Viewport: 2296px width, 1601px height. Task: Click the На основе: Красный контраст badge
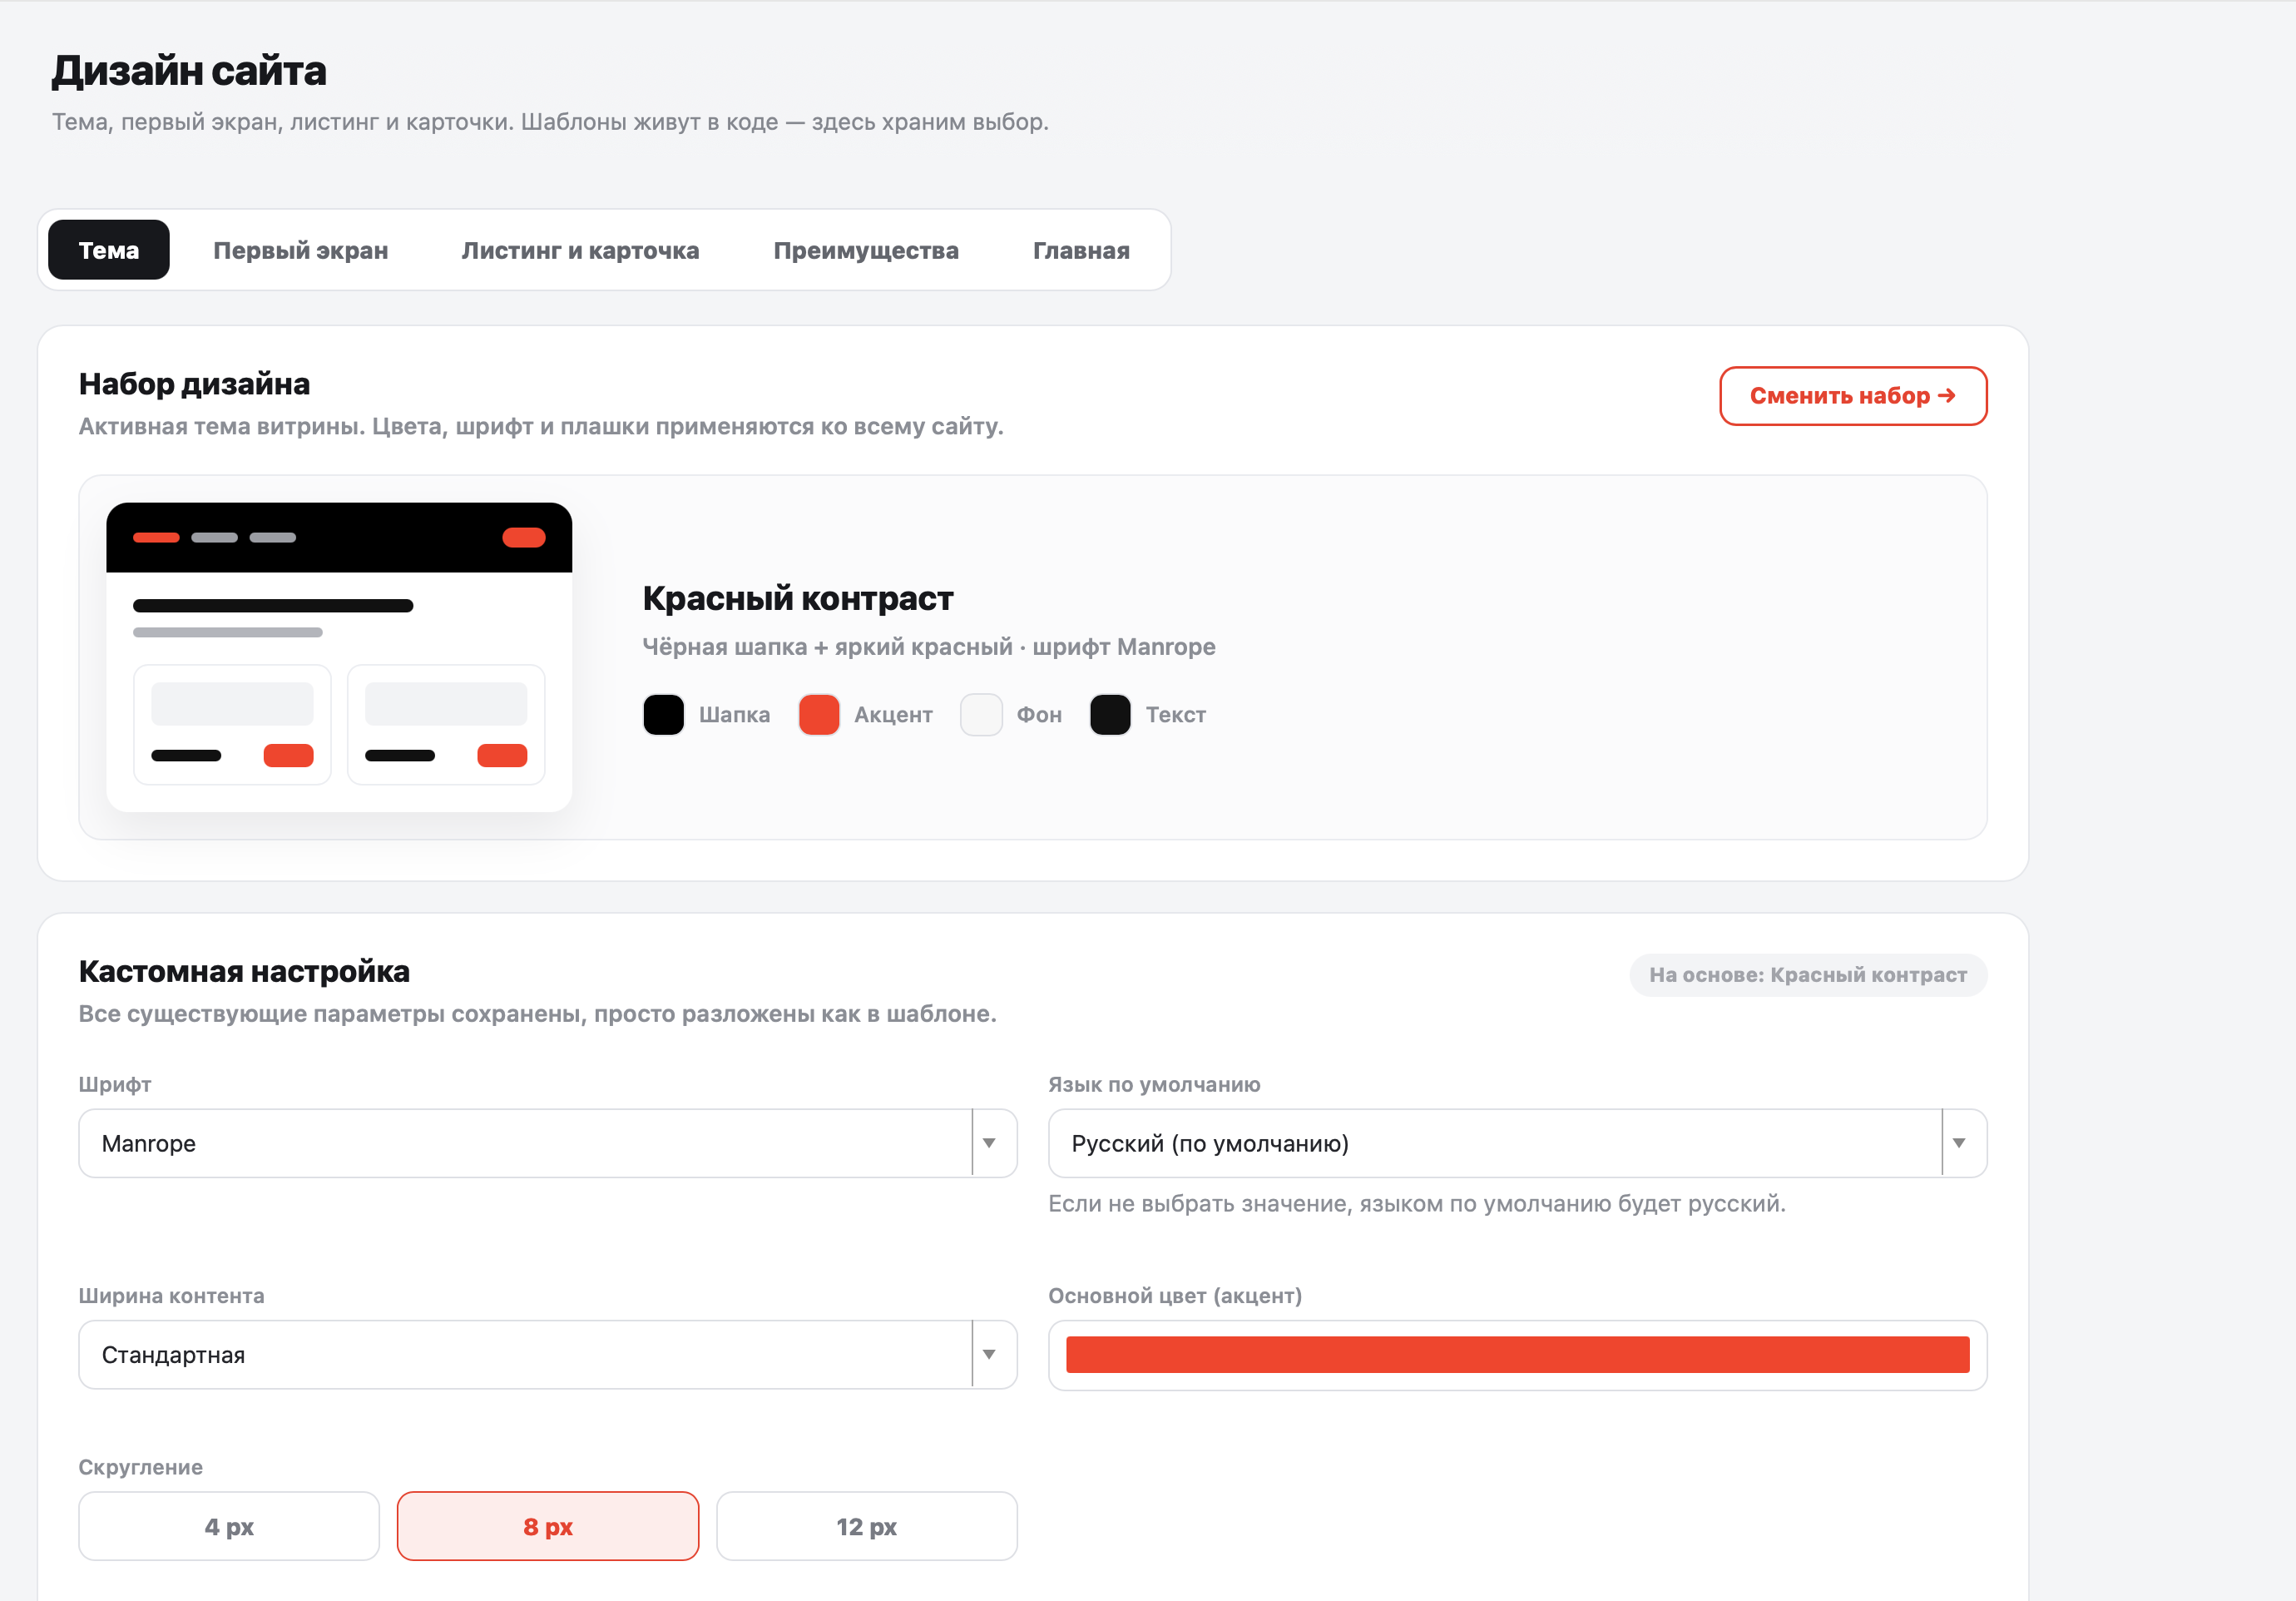pyautogui.click(x=1808, y=975)
